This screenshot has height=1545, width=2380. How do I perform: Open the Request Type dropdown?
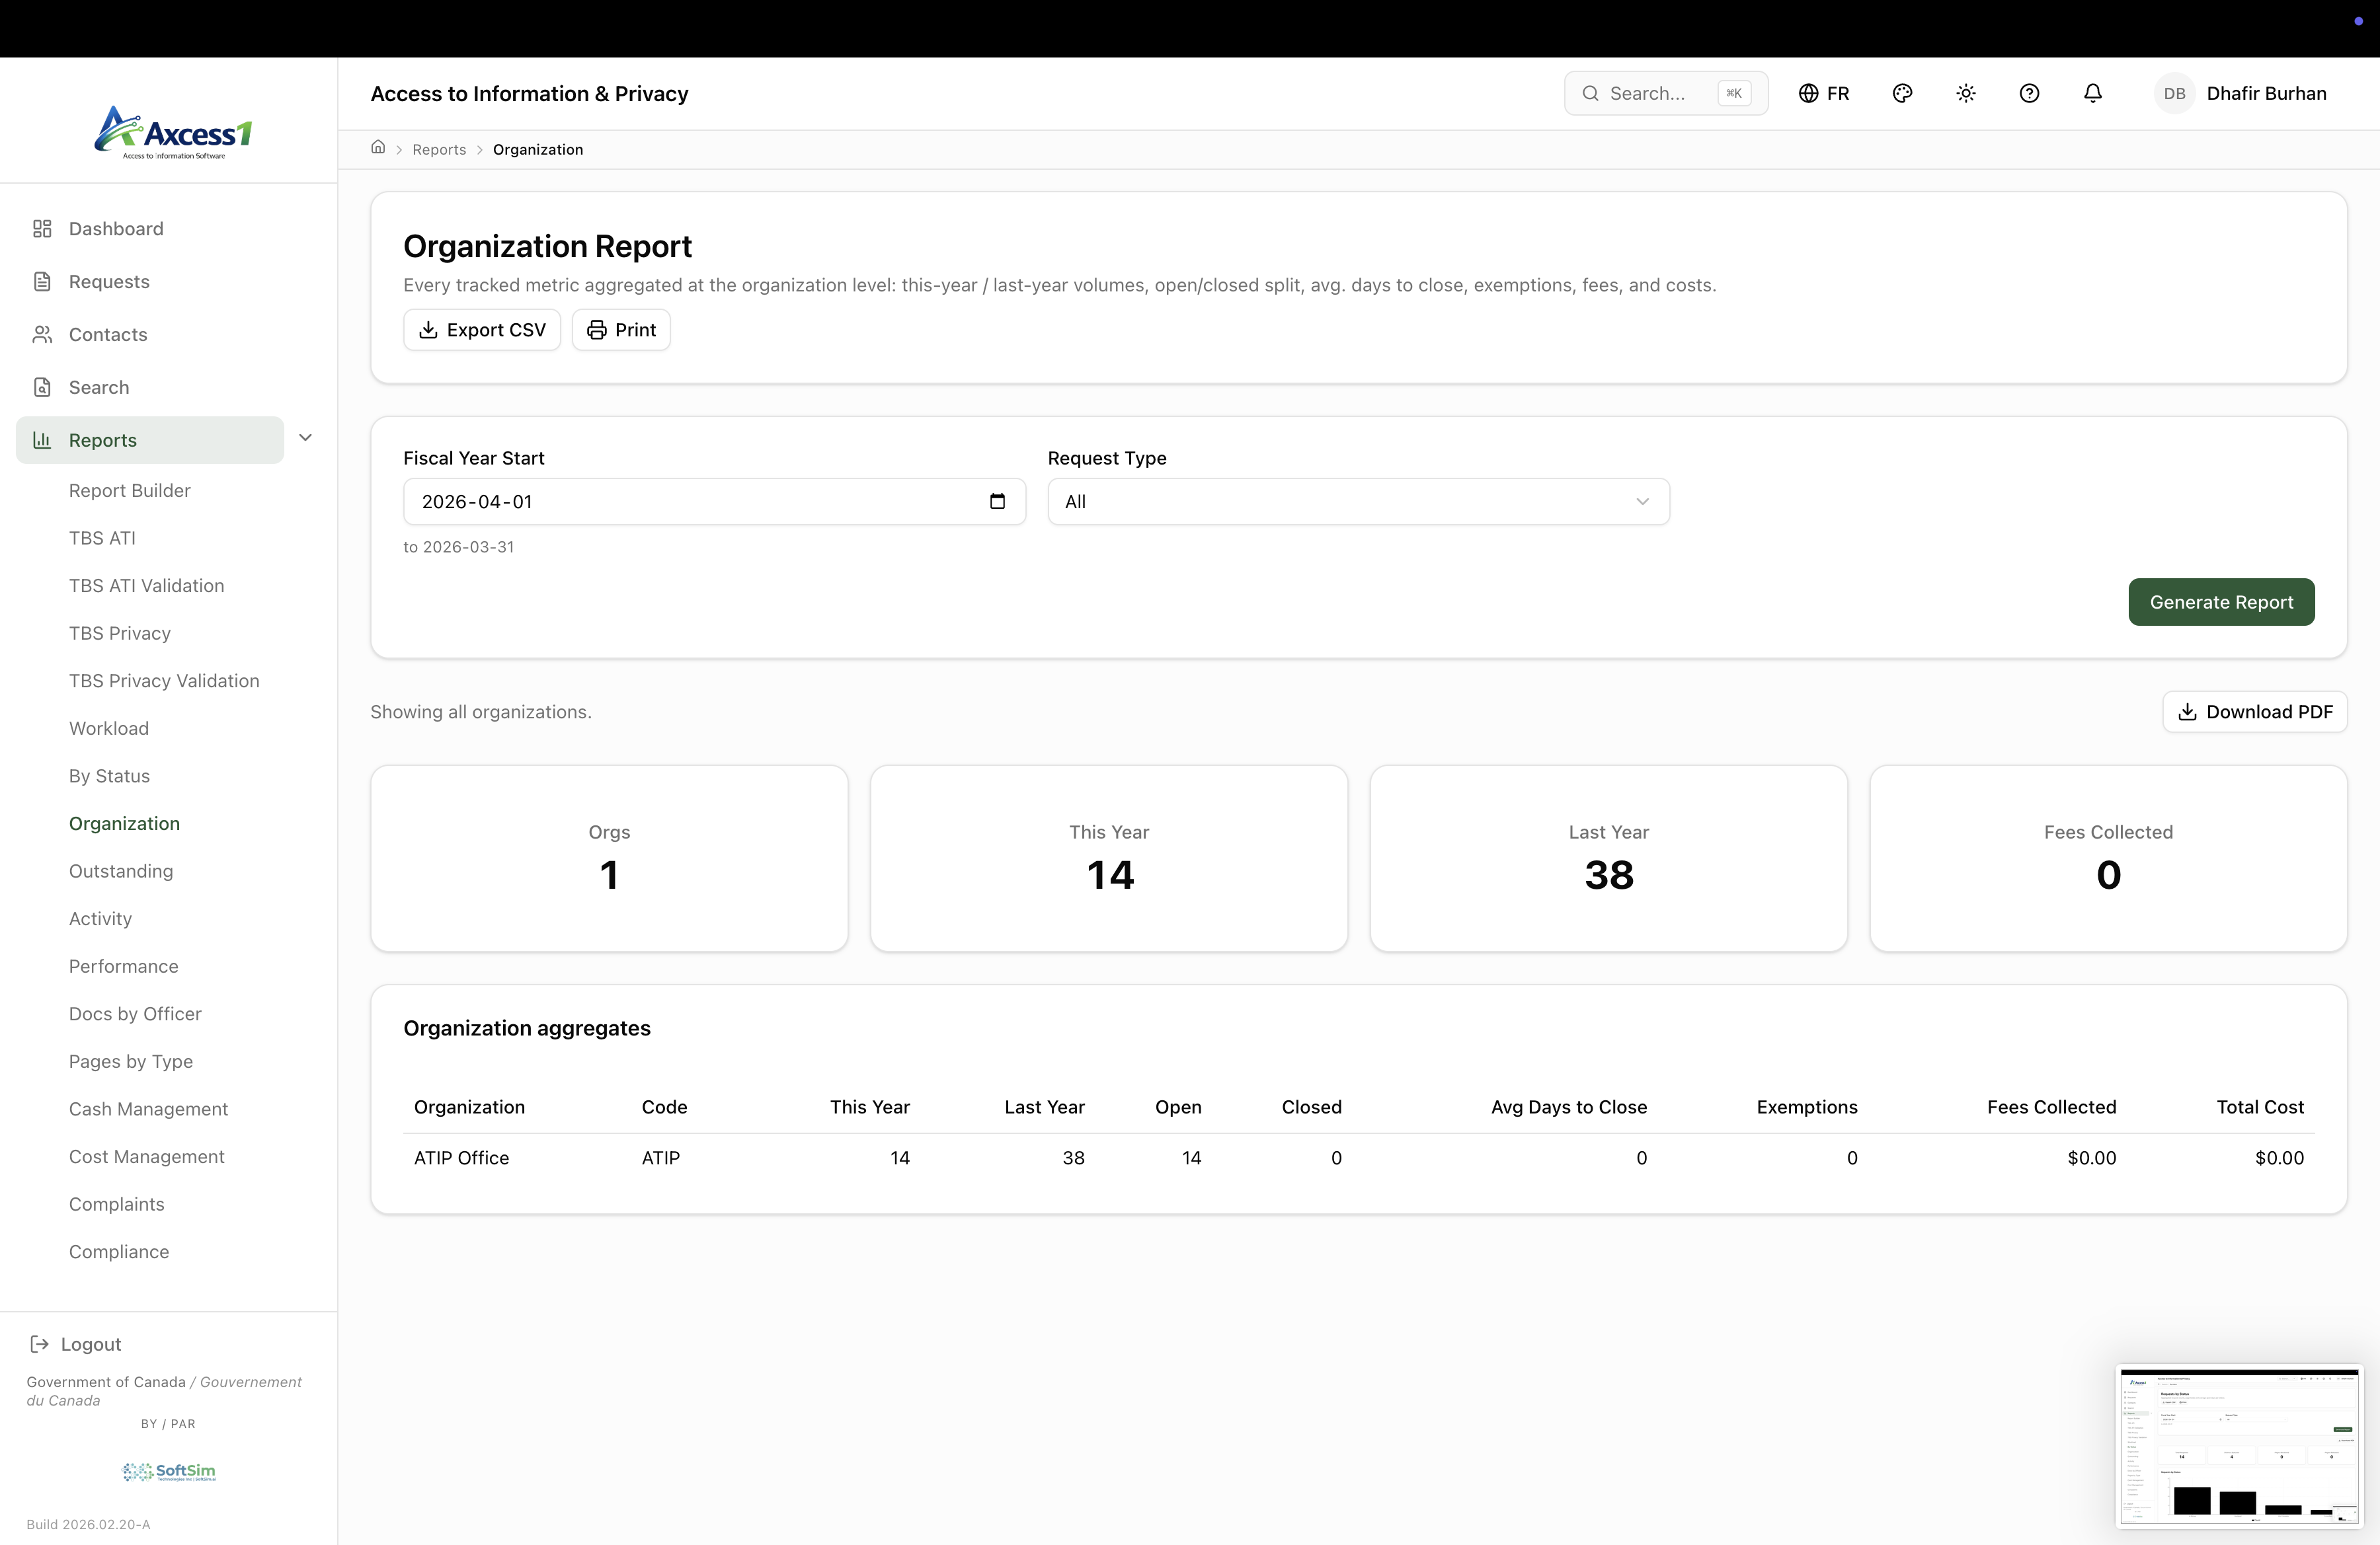(1358, 502)
